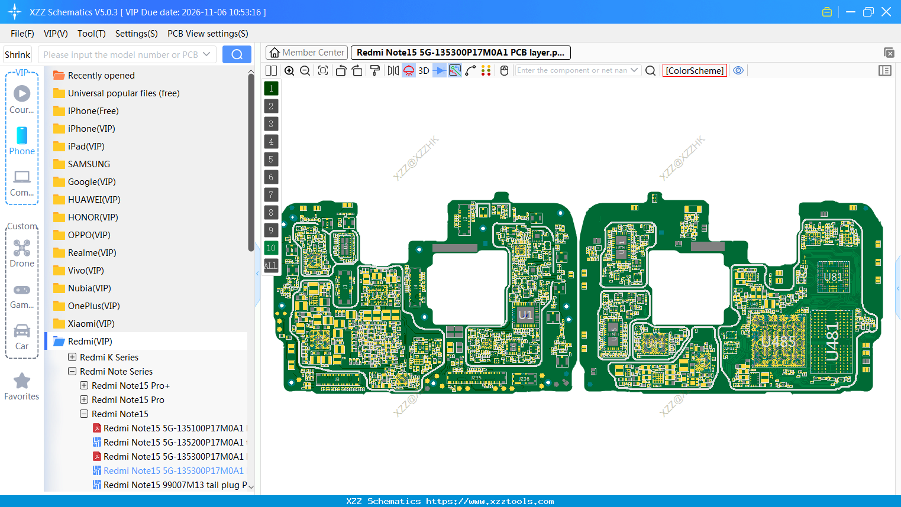Open the split-screen view icon
901x507 pixels.
pos(271,70)
